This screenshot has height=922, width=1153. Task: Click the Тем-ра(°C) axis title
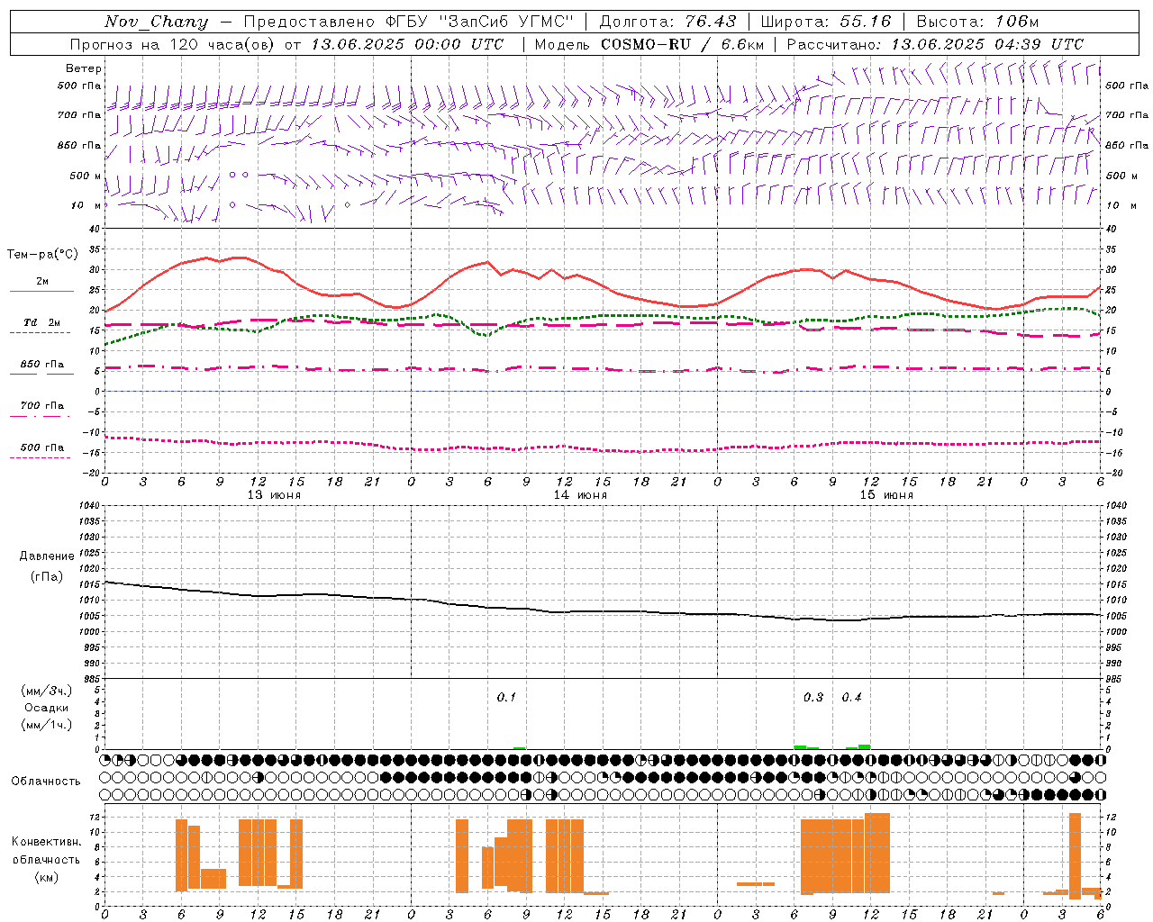coord(42,255)
